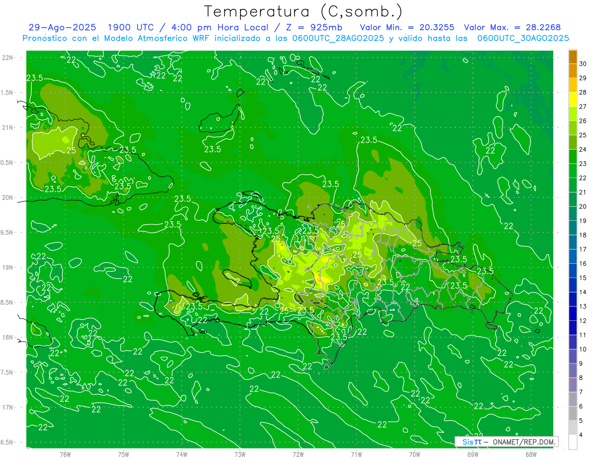Click color scale label '16'
Image resolution: width=596 pixels, height=461 pixels.
pos(583,264)
